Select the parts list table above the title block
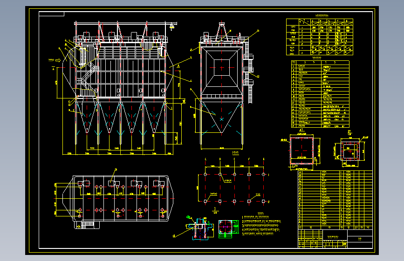Image resolution: width=404 pixels, height=261 pixels. pos(335,200)
